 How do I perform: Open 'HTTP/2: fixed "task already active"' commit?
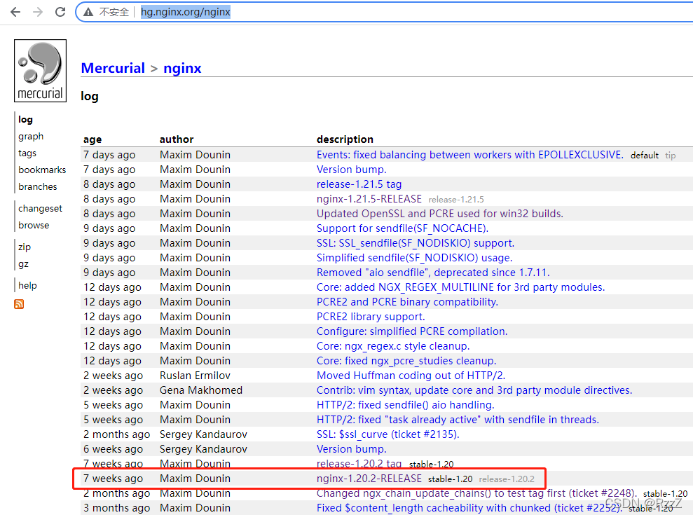(x=458, y=420)
